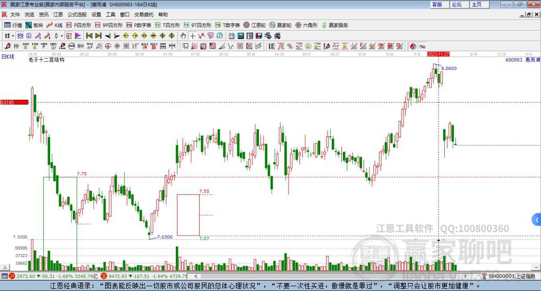541x291 pixels.
Task: Open the 文件 menu
Action: (x=15, y=14)
